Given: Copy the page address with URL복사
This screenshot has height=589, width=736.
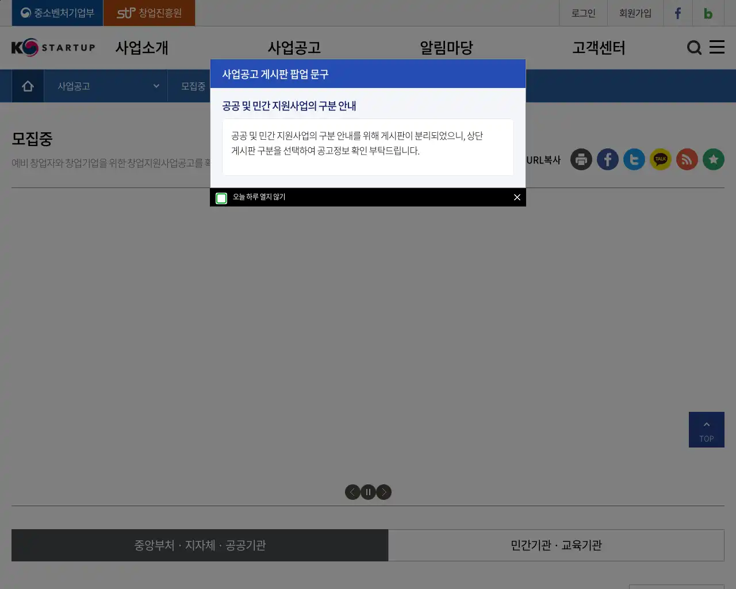Looking at the screenshot, I should pyautogui.click(x=543, y=160).
